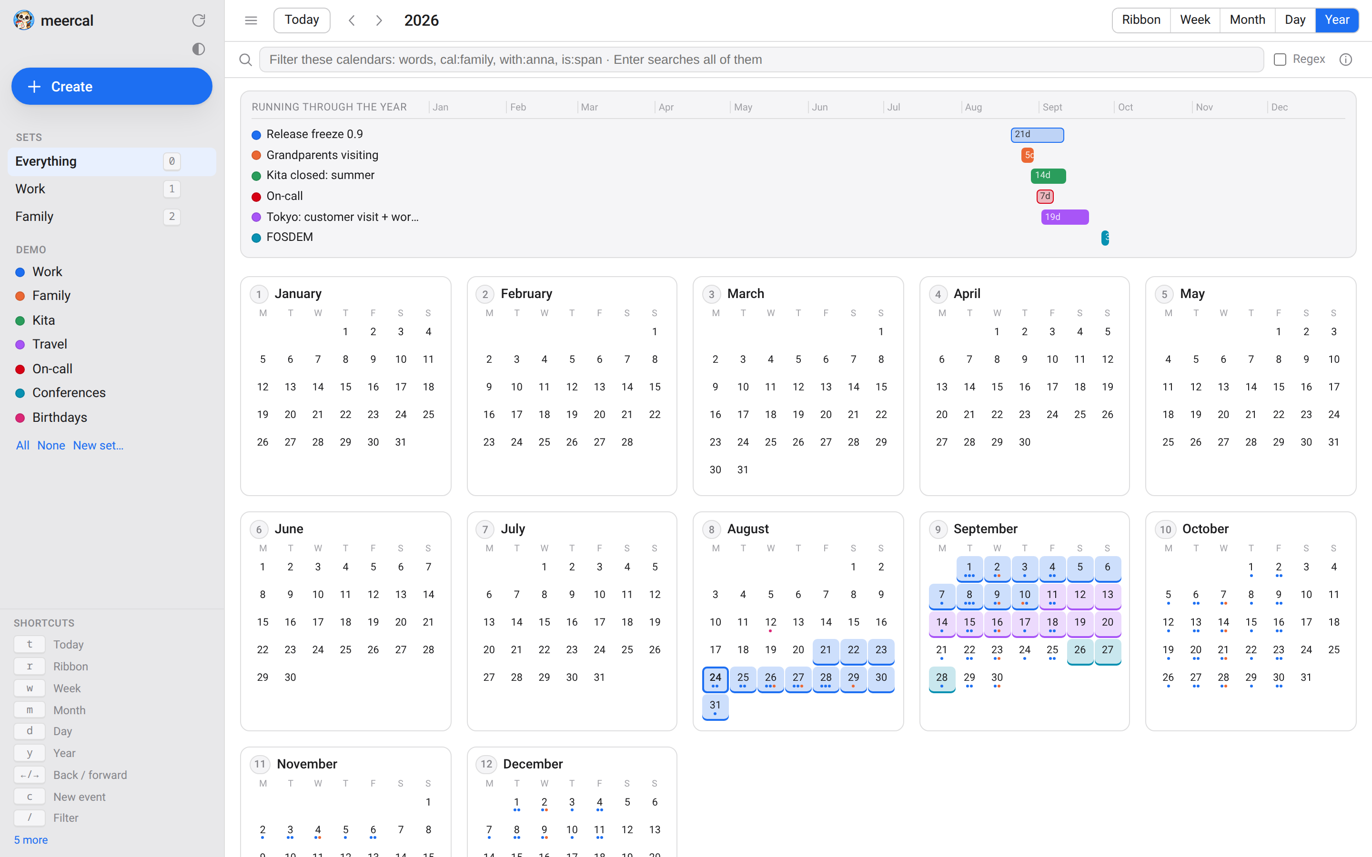Toggle the sidebar hamburger menu
Image resolution: width=1372 pixels, height=857 pixels.
(x=251, y=20)
